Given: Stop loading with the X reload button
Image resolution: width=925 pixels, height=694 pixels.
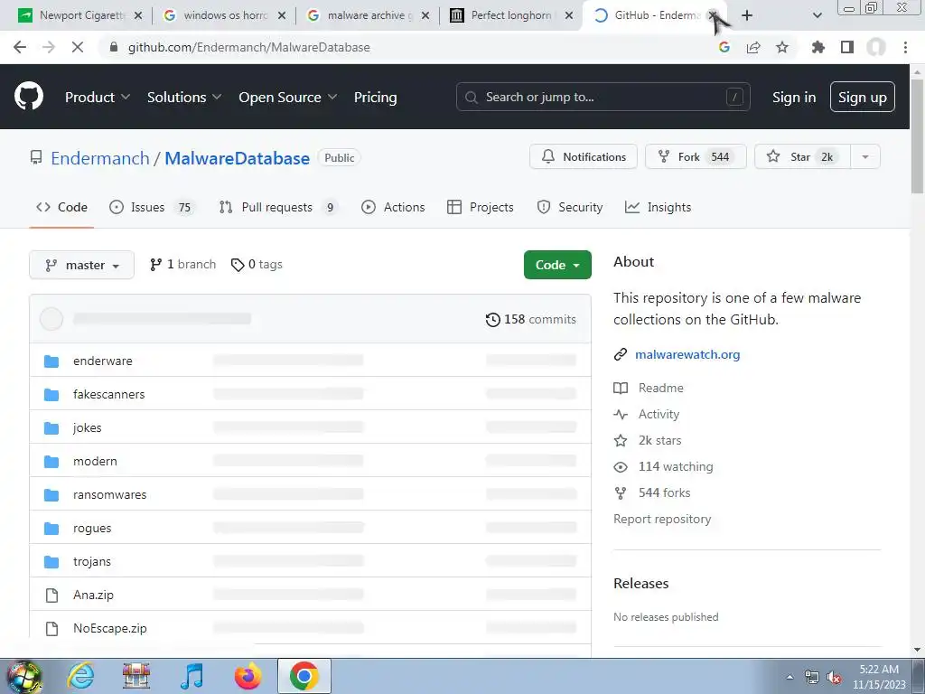Looking at the screenshot, I should pyautogui.click(x=78, y=47).
